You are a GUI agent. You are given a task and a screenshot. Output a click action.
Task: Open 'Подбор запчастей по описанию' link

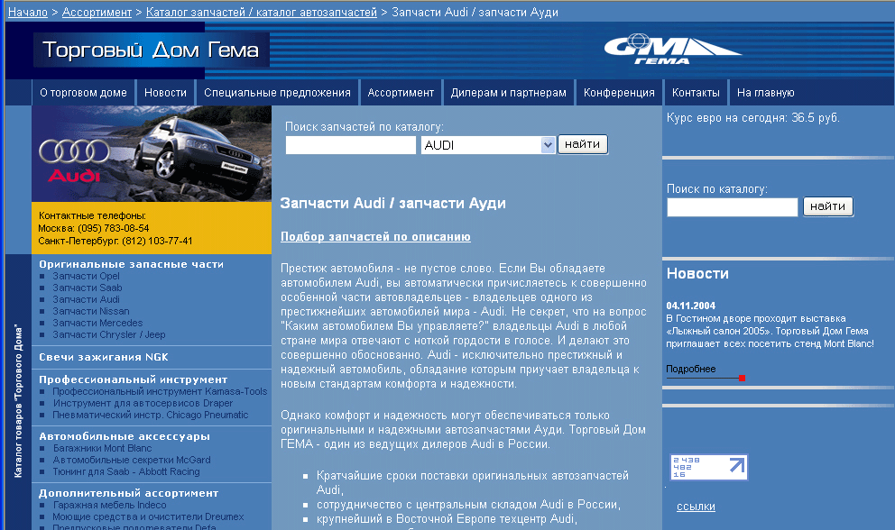pyautogui.click(x=375, y=237)
